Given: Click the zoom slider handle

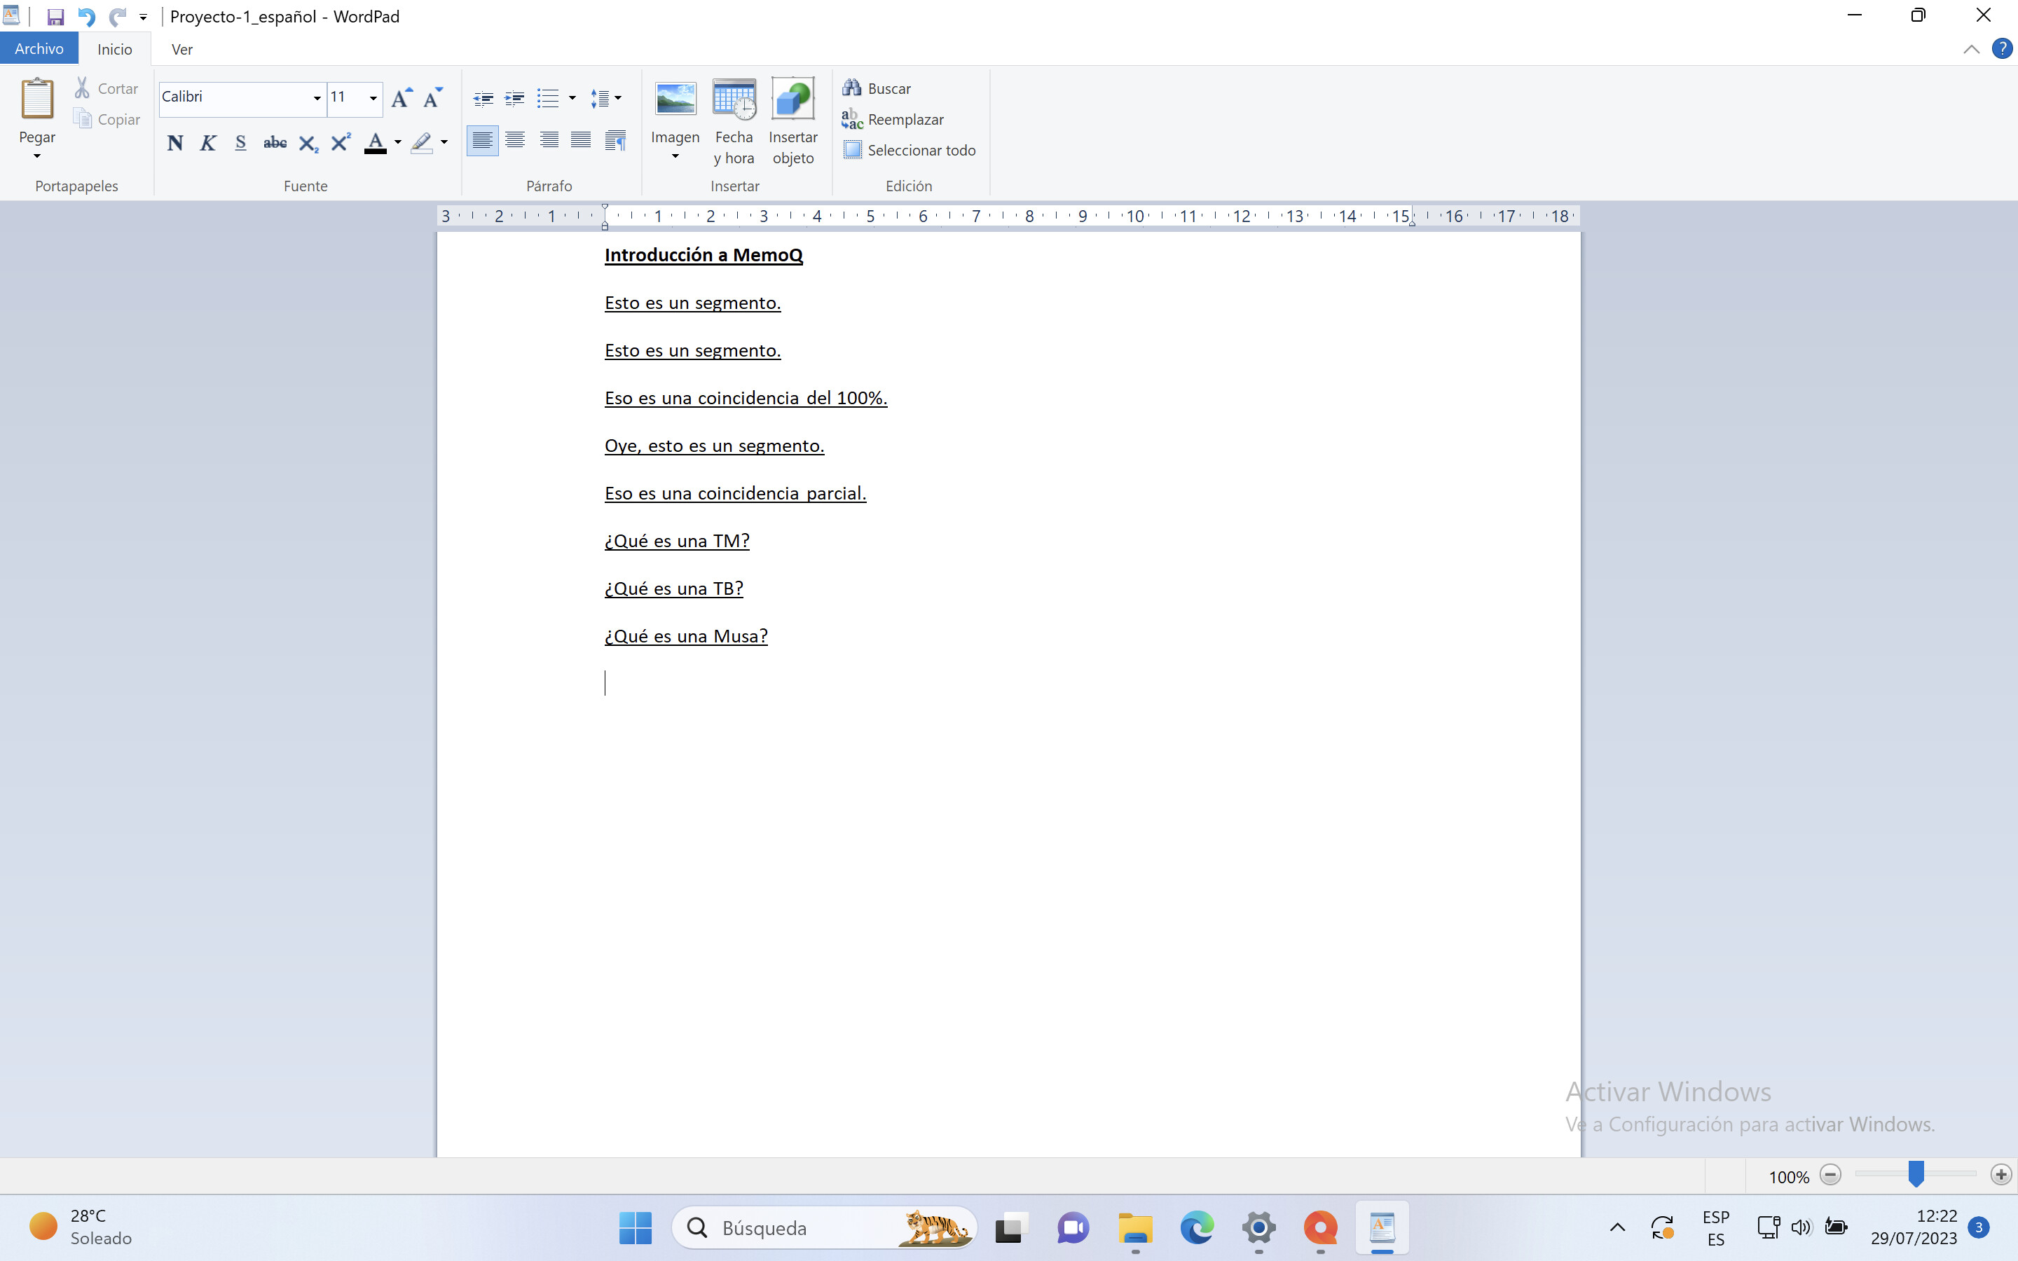Looking at the screenshot, I should 1916,1174.
